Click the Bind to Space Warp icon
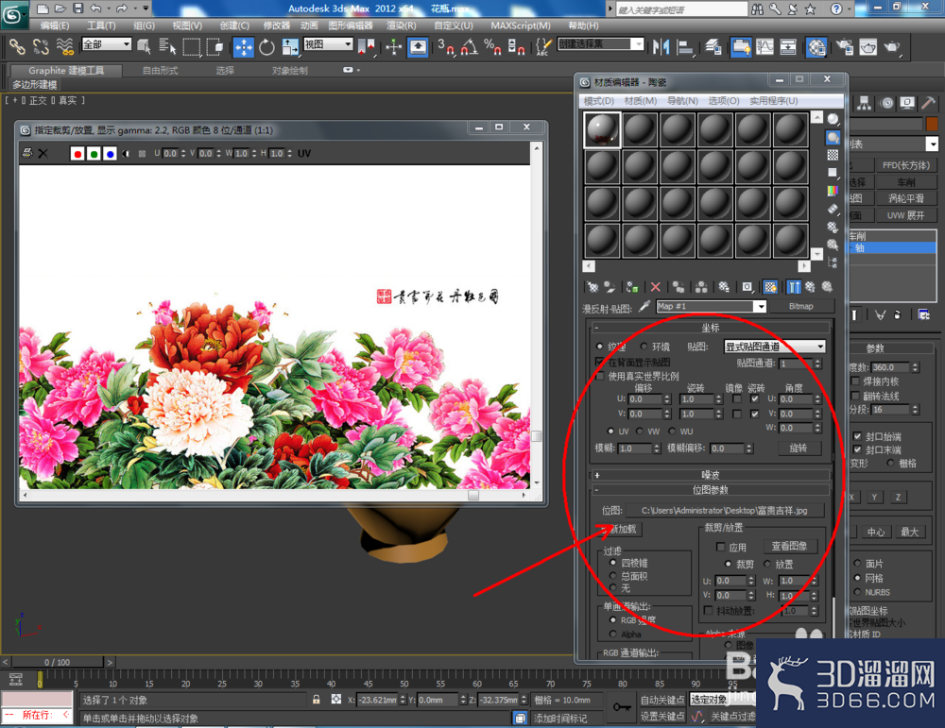Image resolution: width=945 pixels, height=728 pixels. pos(64,47)
